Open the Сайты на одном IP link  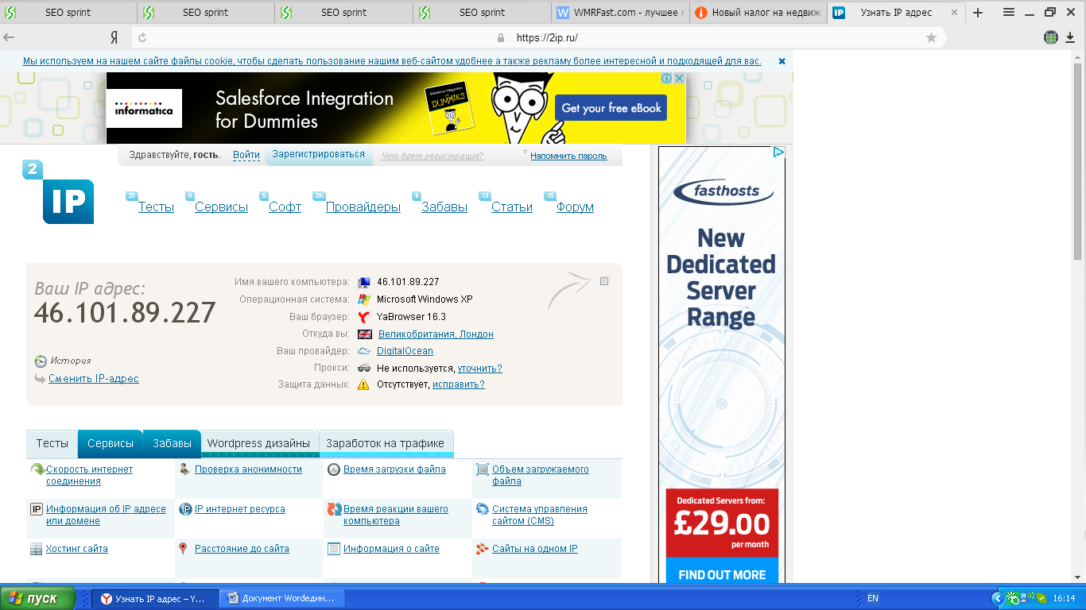coord(535,549)
